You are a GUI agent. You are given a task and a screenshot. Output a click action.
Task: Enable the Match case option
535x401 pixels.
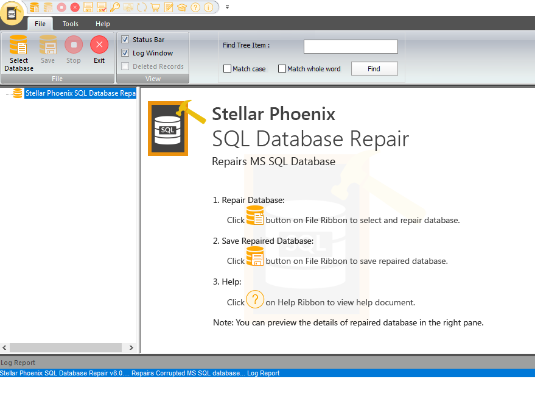point(228,69)
